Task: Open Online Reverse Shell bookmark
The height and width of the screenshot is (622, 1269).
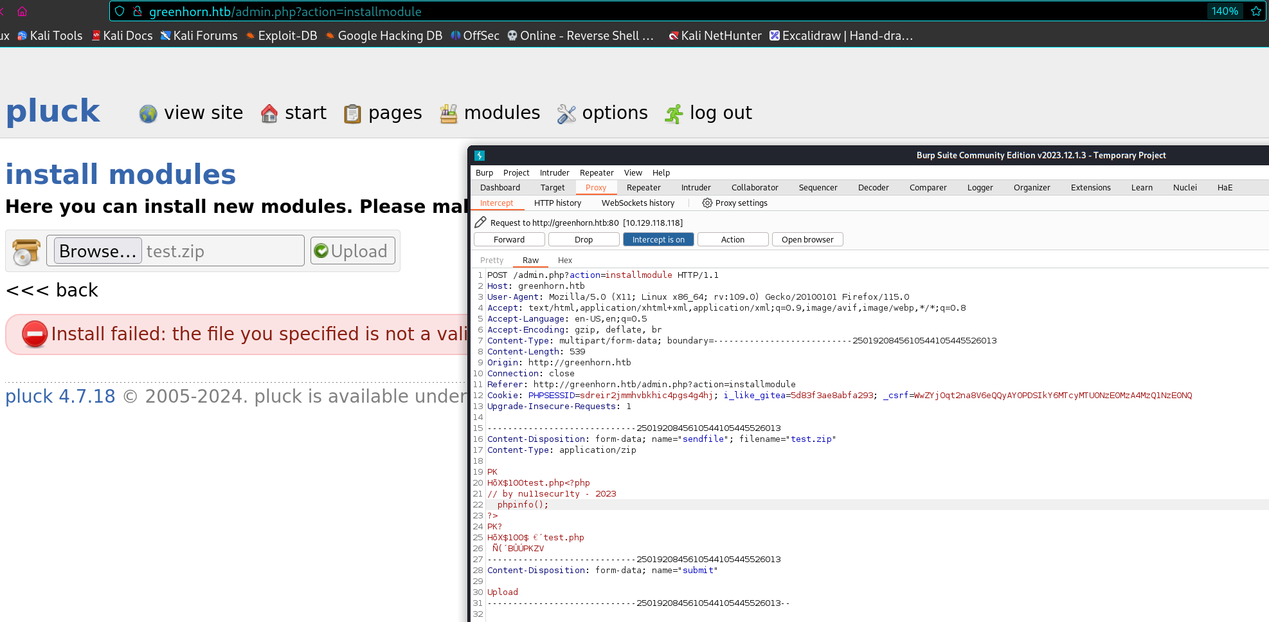Action: click(x=581, y=36)
